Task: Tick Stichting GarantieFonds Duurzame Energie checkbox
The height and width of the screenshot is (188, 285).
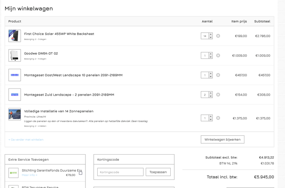Action: 81,173
